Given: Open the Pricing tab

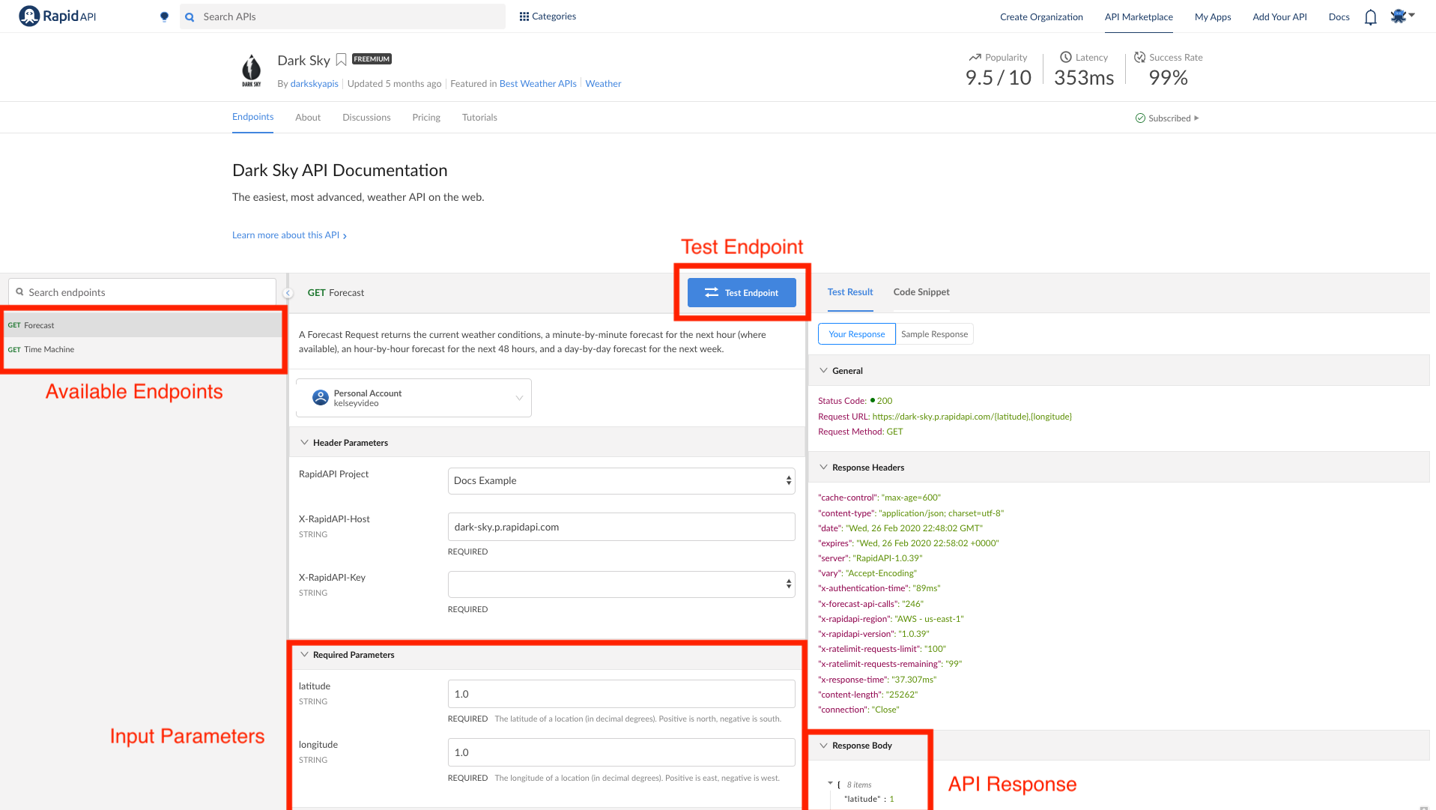Looking at the screenshot, I should (x=426, y=118).
